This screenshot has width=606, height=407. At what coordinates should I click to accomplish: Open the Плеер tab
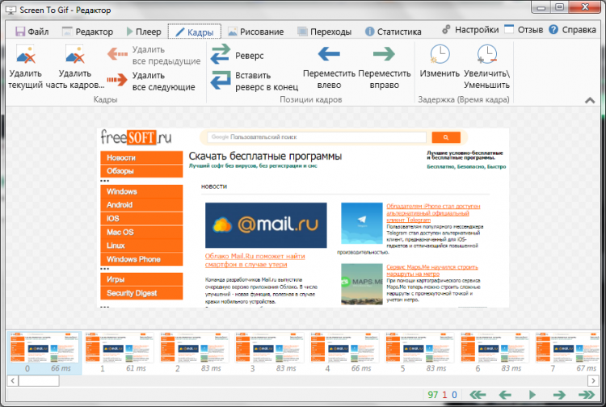144,31
